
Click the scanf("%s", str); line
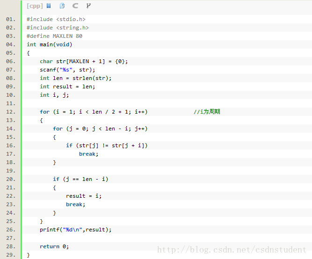point(67,70)
